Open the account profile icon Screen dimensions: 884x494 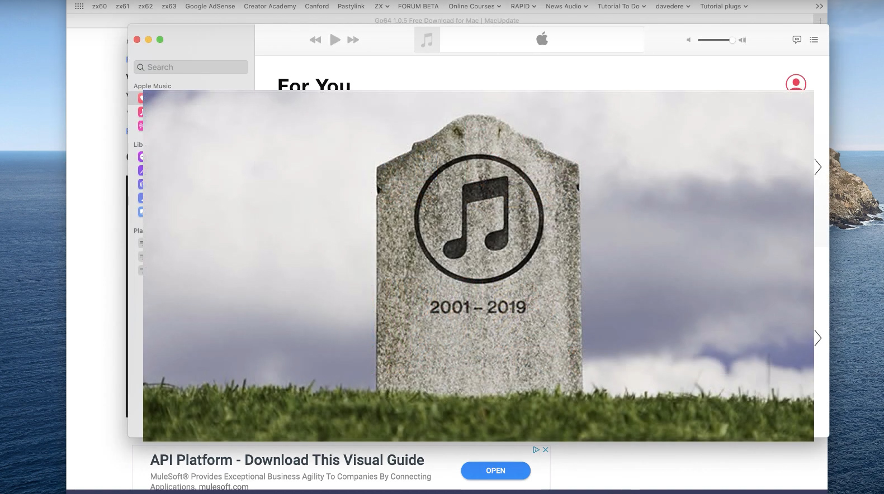(x=796, y=83)
